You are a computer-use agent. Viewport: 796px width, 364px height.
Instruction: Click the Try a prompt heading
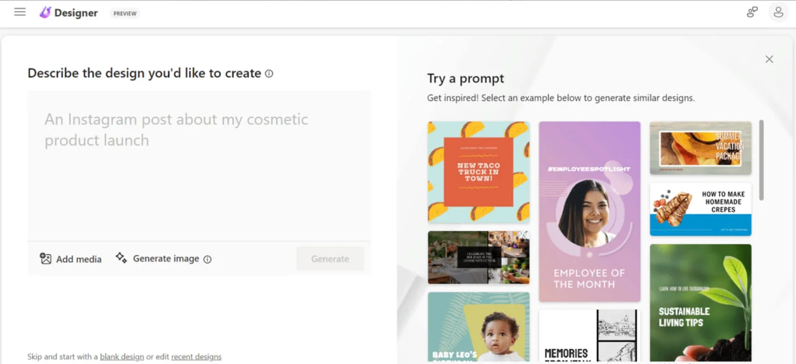(466, 78)
